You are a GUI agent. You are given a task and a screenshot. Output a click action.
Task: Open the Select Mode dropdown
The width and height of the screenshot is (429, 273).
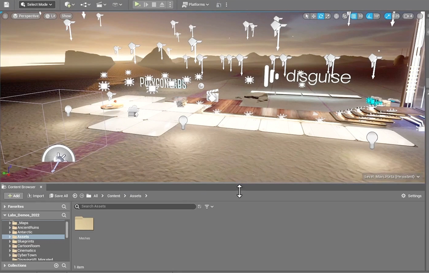(x=37, y=4)
